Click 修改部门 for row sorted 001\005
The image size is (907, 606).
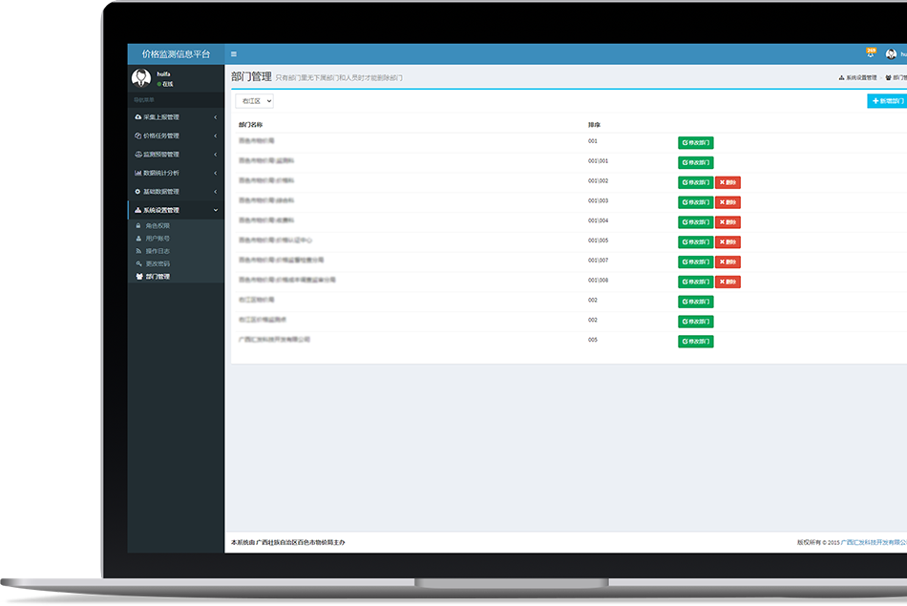pos(695,242)
